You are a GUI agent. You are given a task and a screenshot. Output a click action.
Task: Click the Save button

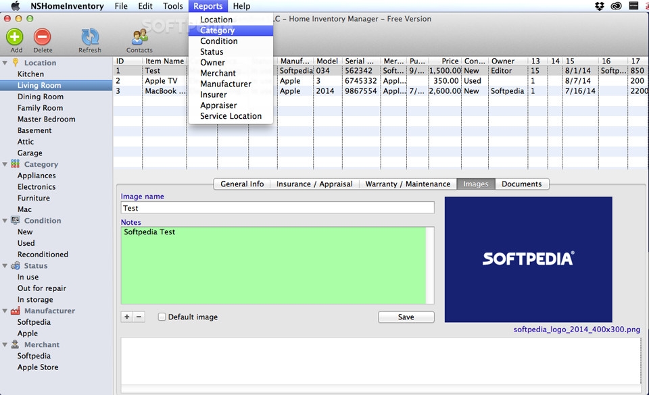(x=406, y=317)
